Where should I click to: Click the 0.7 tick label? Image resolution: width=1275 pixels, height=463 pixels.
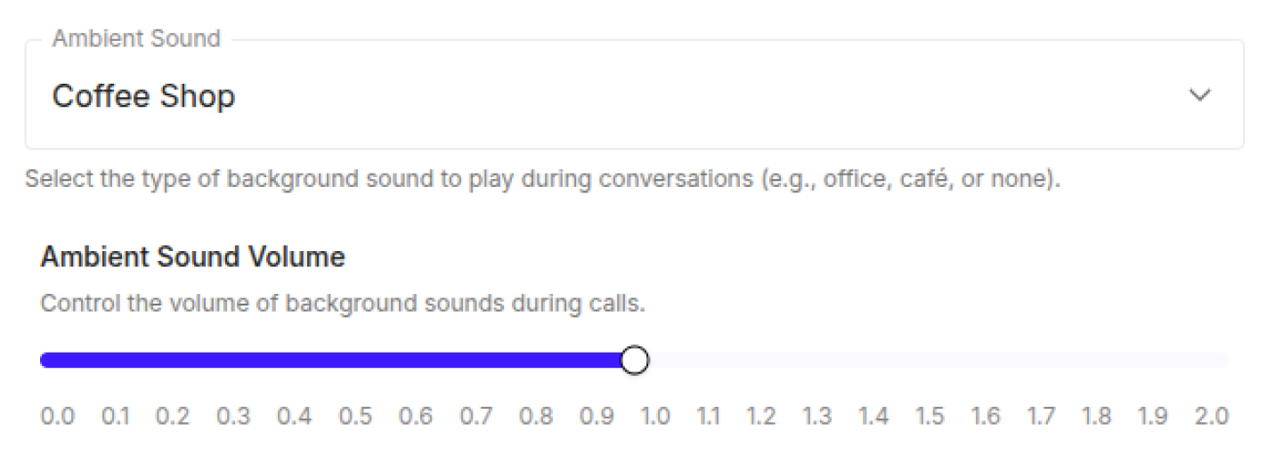tap(476, 417)
